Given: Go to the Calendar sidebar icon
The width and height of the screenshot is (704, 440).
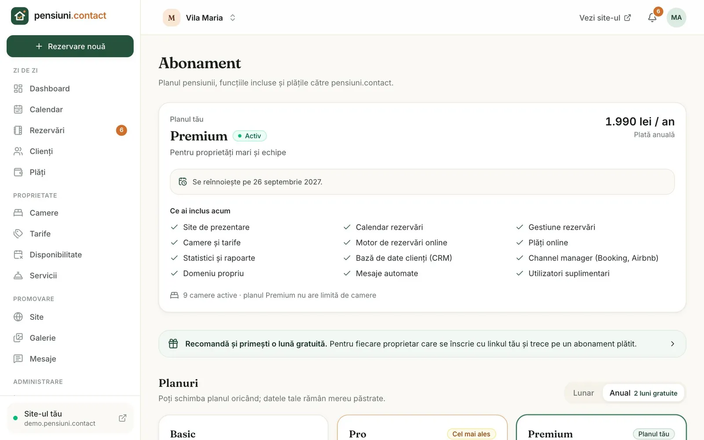Looking at the screenshot, I should (x=18, y=109).
